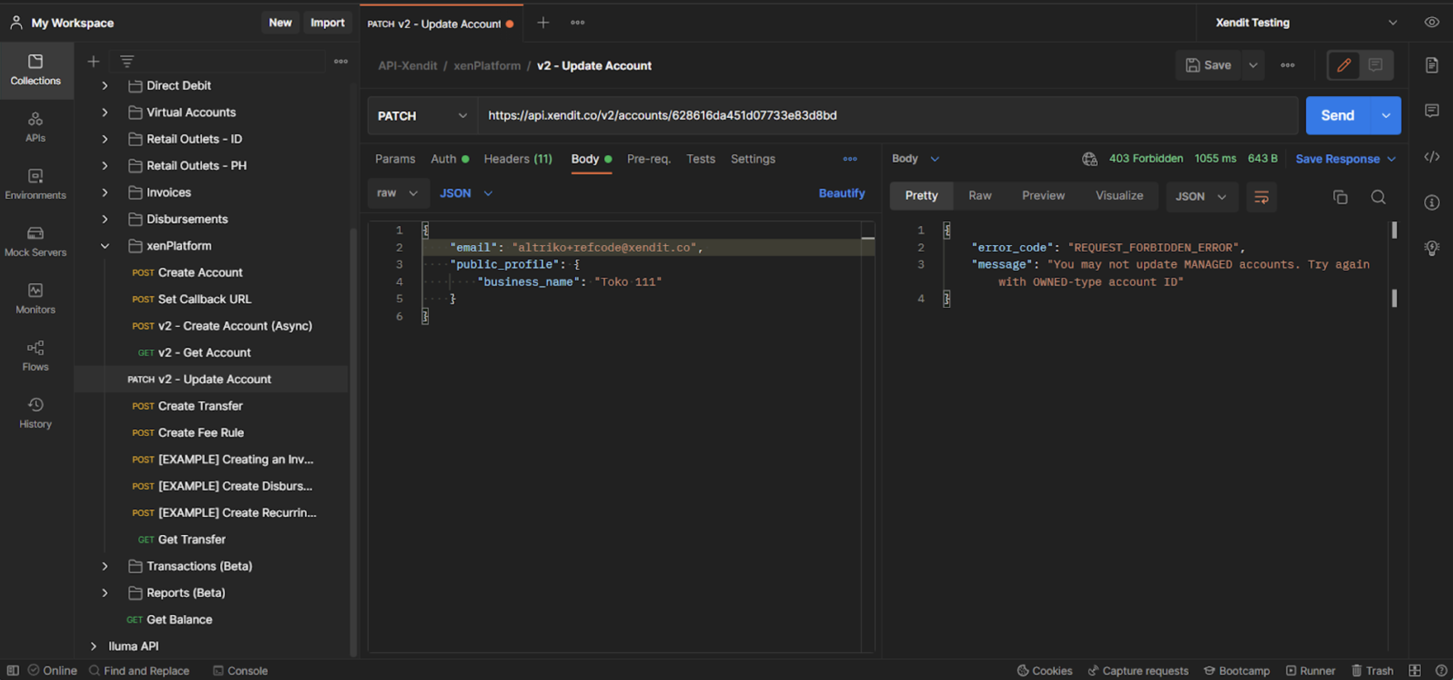
Task: Open the raw body type dropdown
Action: (398, 194)
